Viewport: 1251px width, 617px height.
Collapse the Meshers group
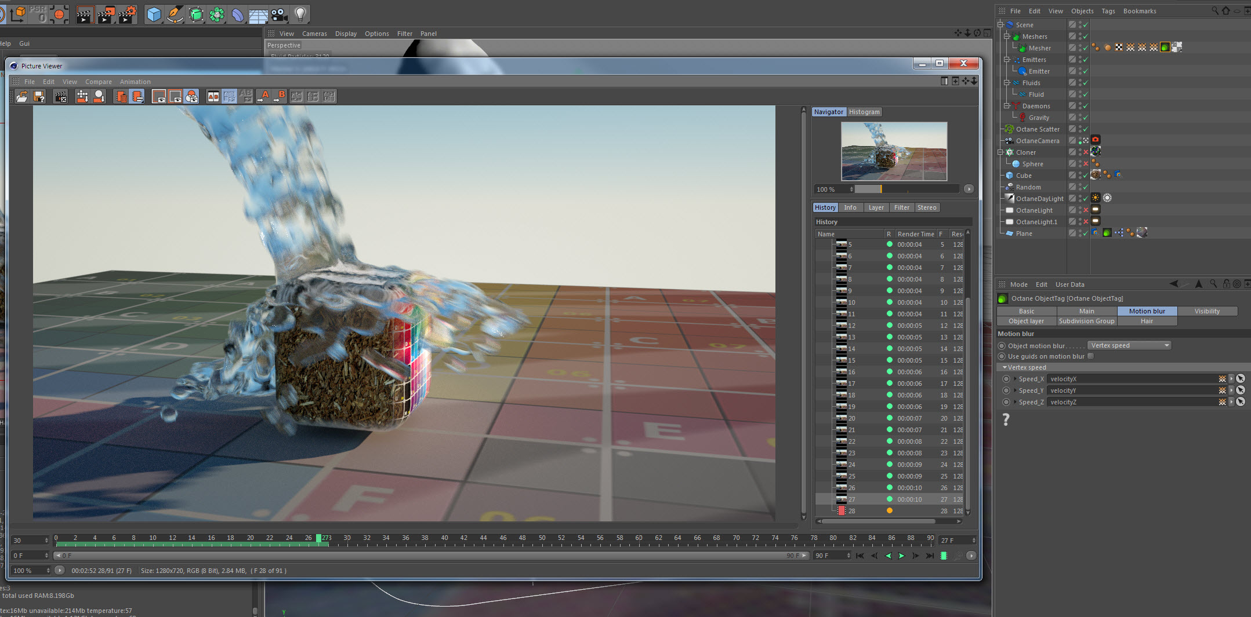tap(1007, 36)
